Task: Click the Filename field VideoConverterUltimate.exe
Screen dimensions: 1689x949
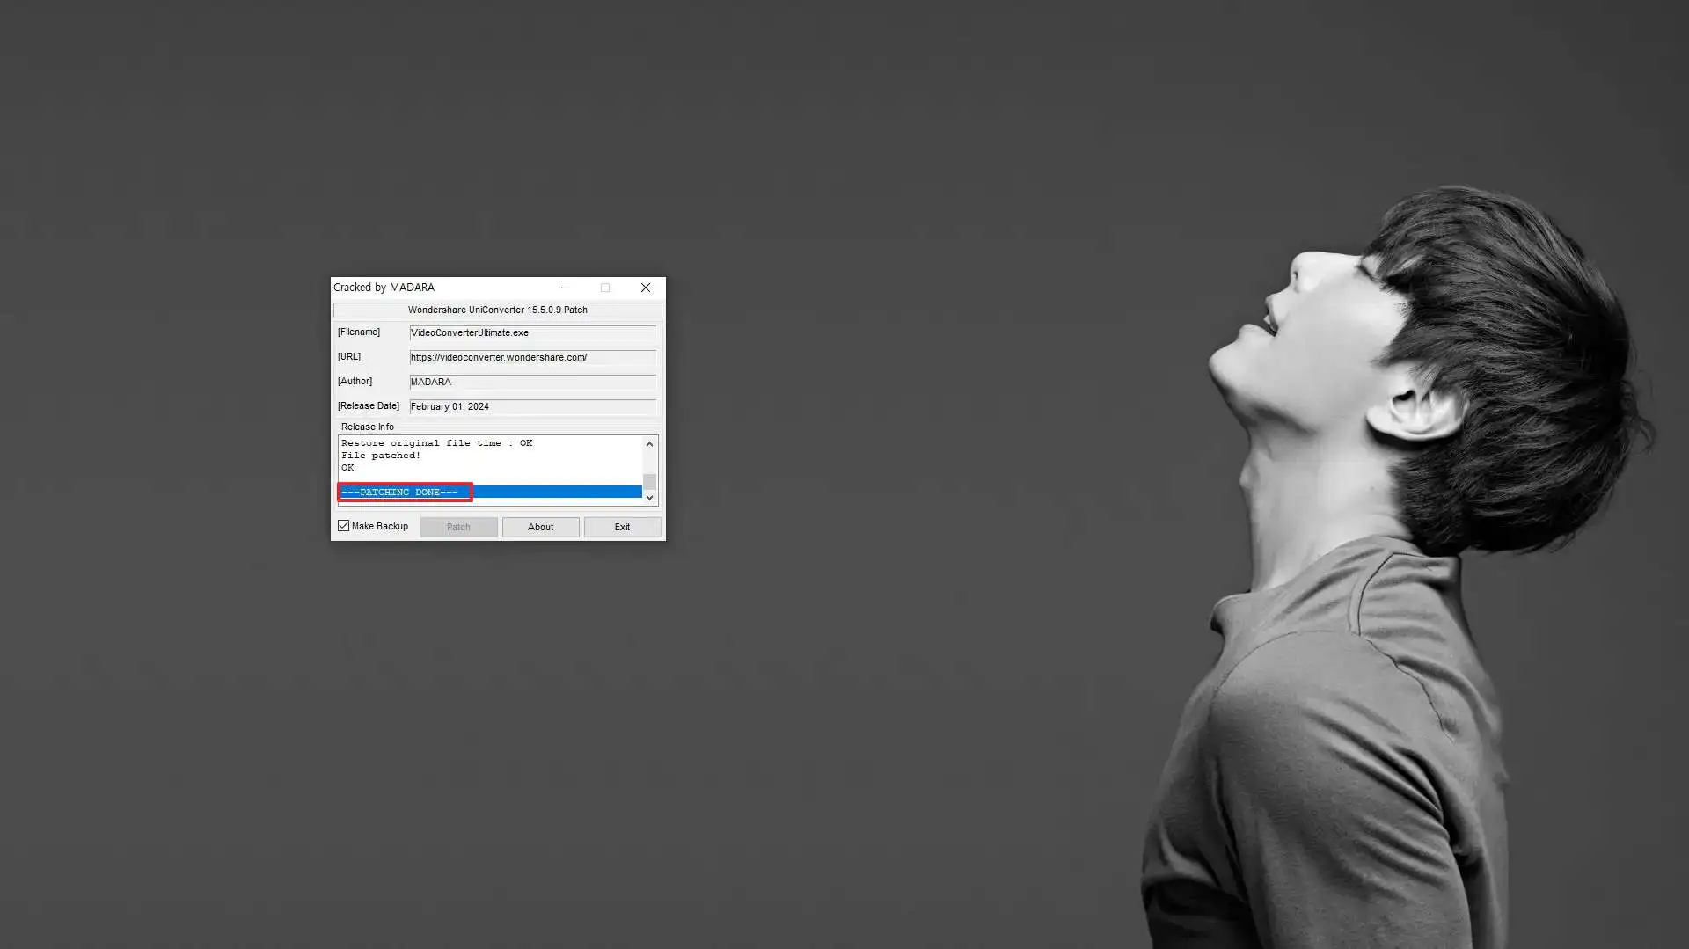Action: coord(532,332)
